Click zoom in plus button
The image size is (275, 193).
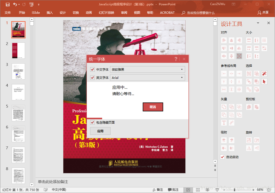pyautogui.click(x=253, y=190)
